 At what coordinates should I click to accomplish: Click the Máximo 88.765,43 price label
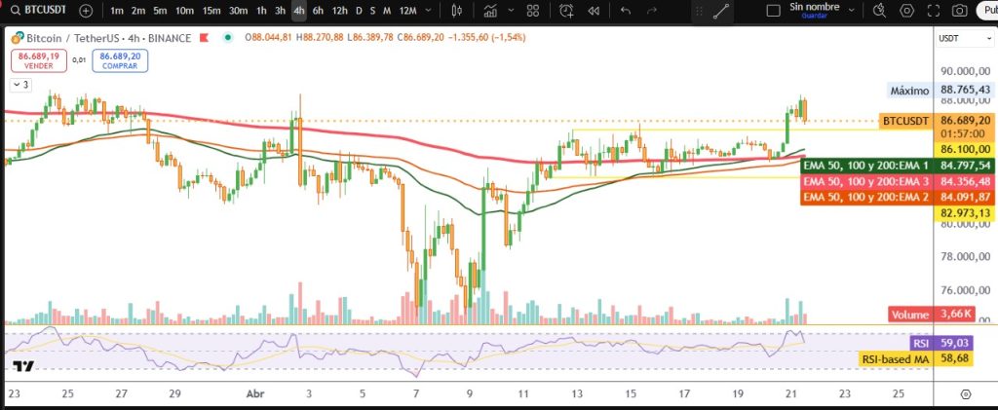tap(941, 91)
